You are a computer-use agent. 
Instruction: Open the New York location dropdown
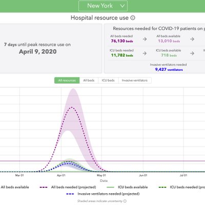(x=103, y=6)
